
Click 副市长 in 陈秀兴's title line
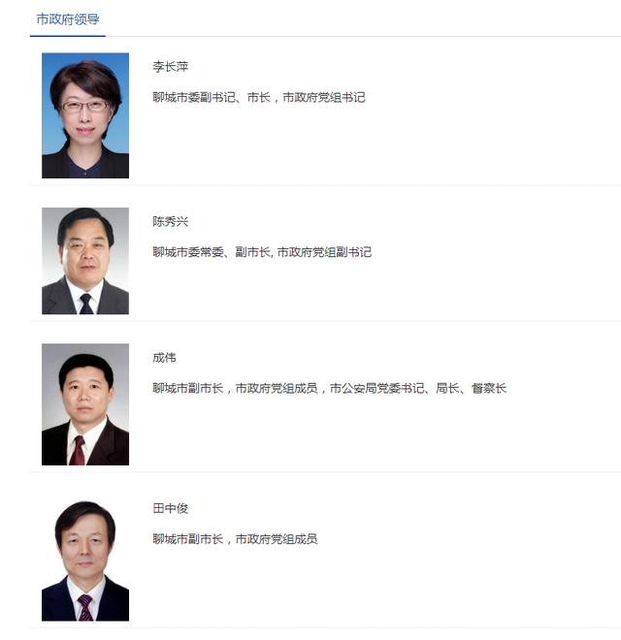pyautogui.click(x=252, y=252)
